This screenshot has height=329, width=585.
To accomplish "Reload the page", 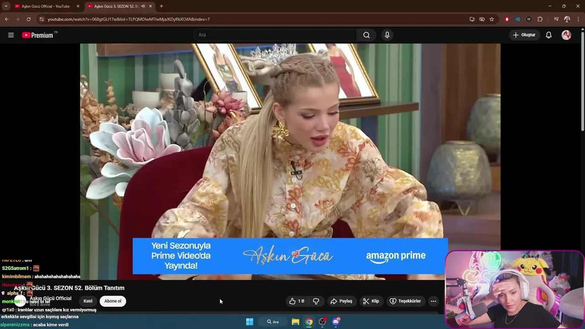I will click(x=28, y=19).
